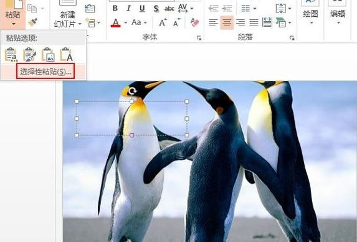Clear all formatting with eraser icon
The width and height of the screenshot is (357, 242).
click(x=194, y=22)
